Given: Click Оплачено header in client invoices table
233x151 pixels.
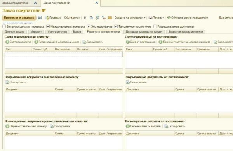Looking at the screenshot, I should 87,49.
